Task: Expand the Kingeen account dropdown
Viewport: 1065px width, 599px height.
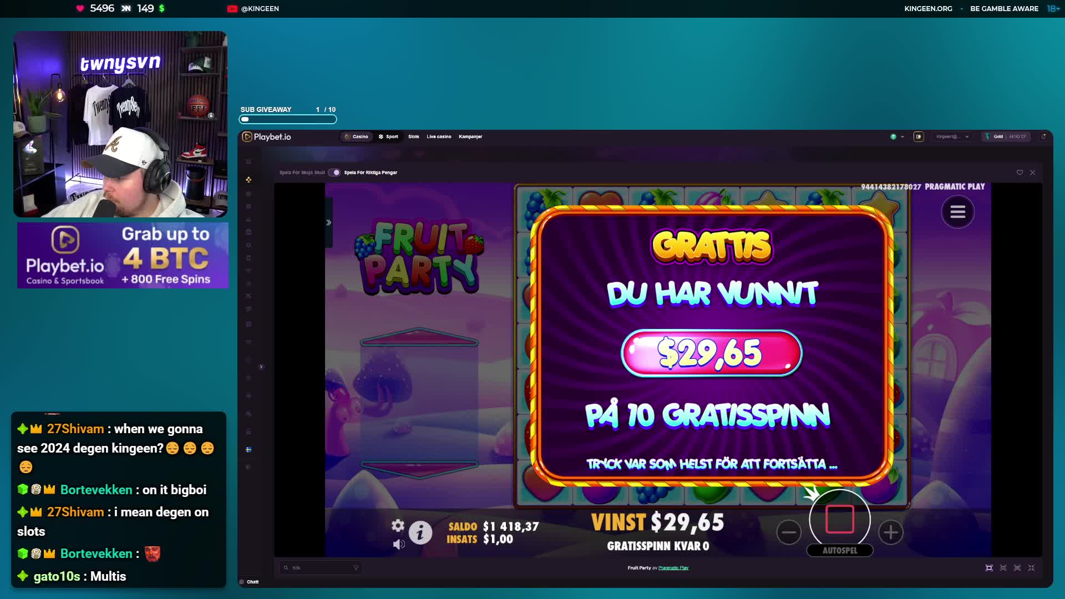Action: coord(952,136)
